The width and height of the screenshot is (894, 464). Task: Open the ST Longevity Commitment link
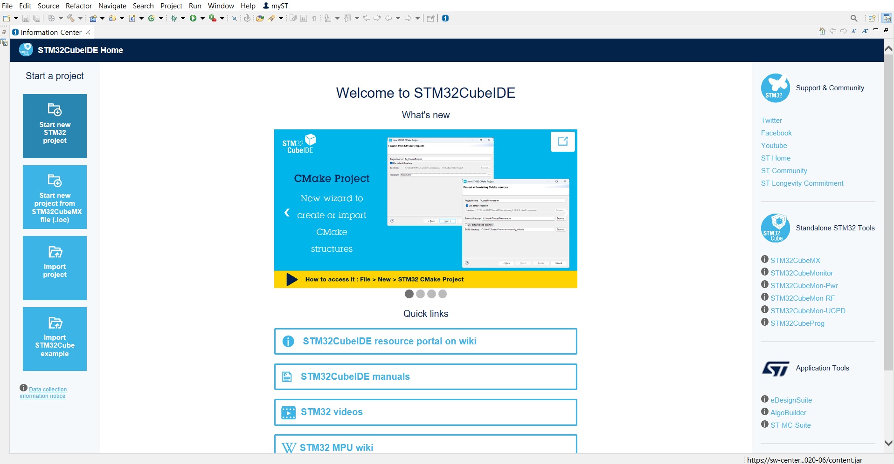(802, 183)
